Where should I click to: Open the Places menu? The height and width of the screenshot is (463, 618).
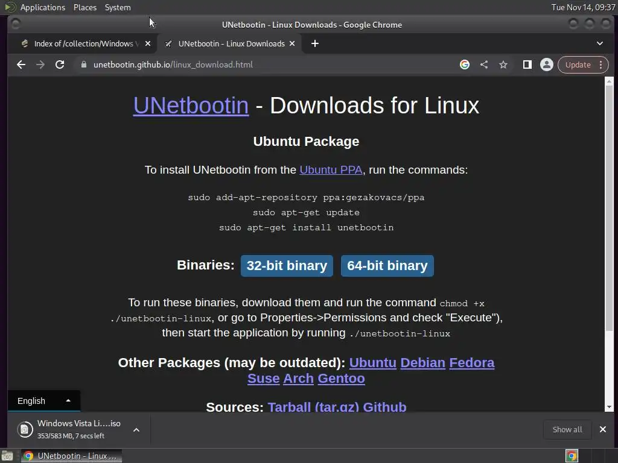tap(84, 7)
